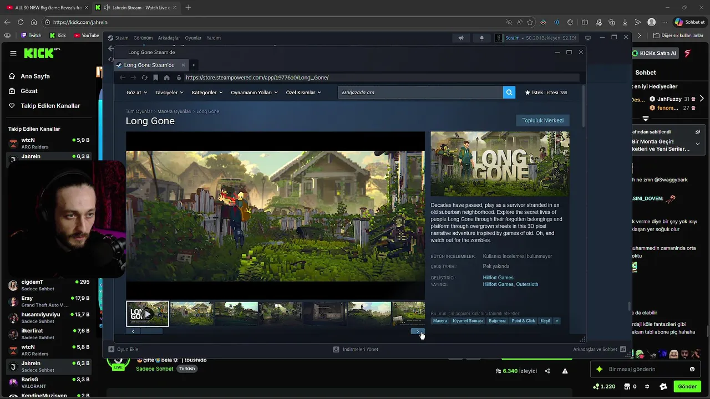This screenshot has width=710, height=399.
Task: Click Oyun Ekle in Steam footer
Action: (124, 350)
